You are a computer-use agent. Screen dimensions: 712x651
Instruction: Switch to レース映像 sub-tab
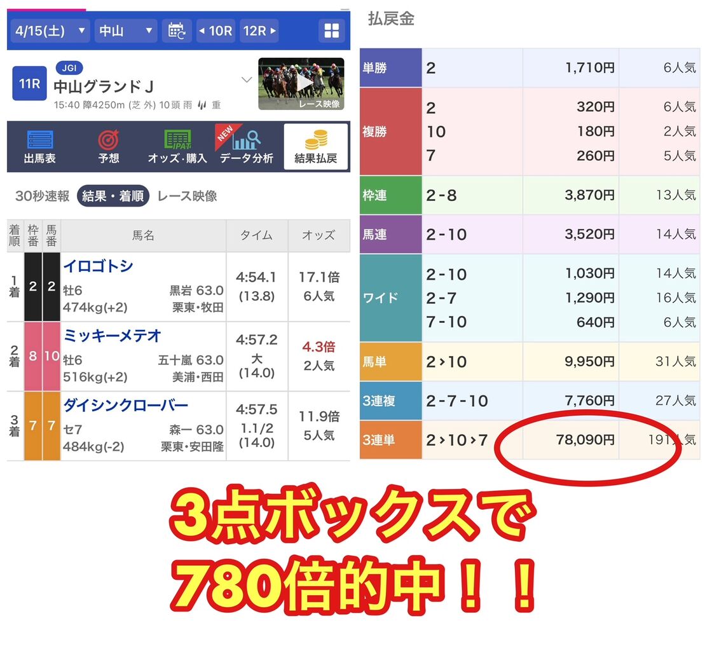point(187,196)
